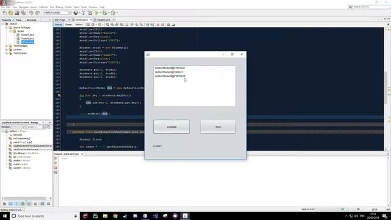Image resolution: width=391 pixels, height=220 pixels.
Task: Toggle the Show Fields filter in Navigator
Action: 10,204
